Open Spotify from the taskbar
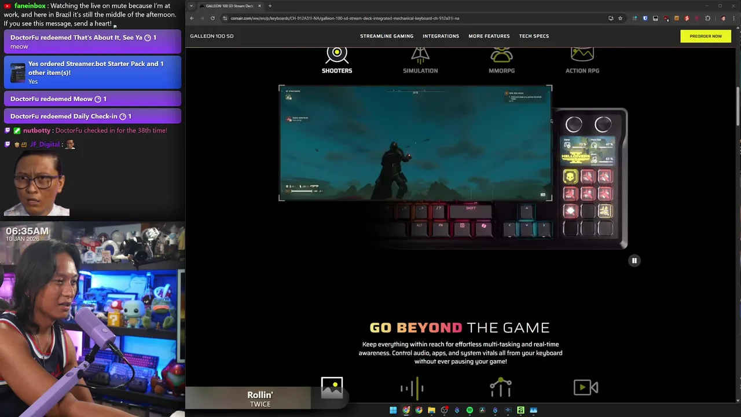 point(469,410)
